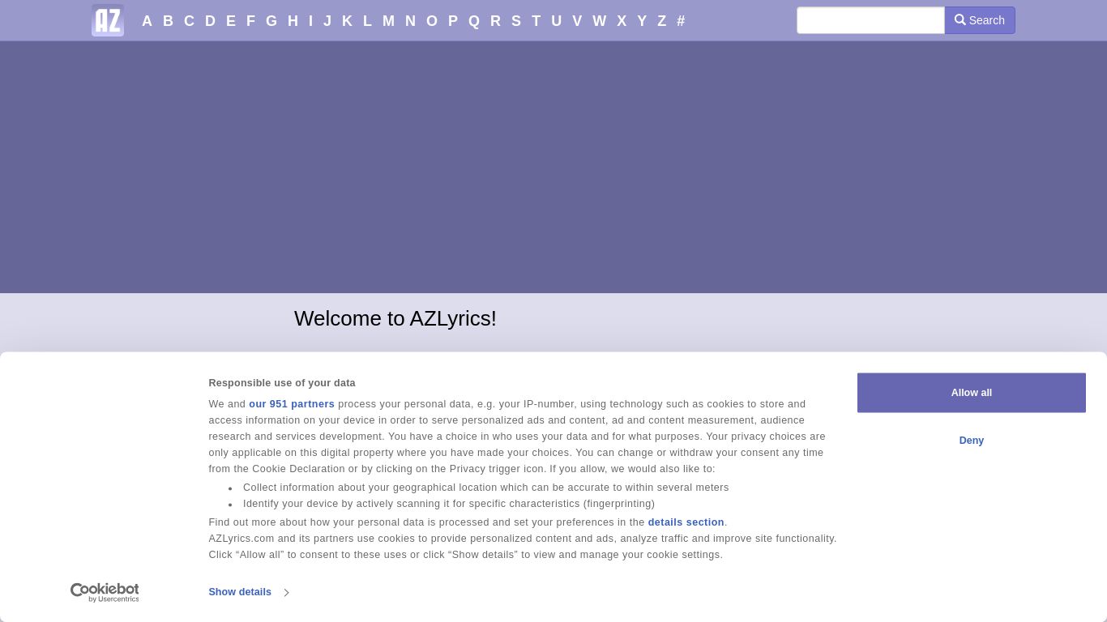1107x622 pixels.
Task: Open the Cookiebot by Usercentrics logo
Action: pos(105,592)
